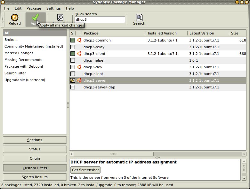Select the dhcp3-server-ldap package name
The image size is (250, 189).
tap(99, 87)
